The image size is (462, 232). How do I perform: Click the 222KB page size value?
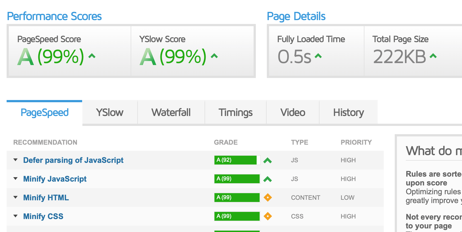click(399, 57)
